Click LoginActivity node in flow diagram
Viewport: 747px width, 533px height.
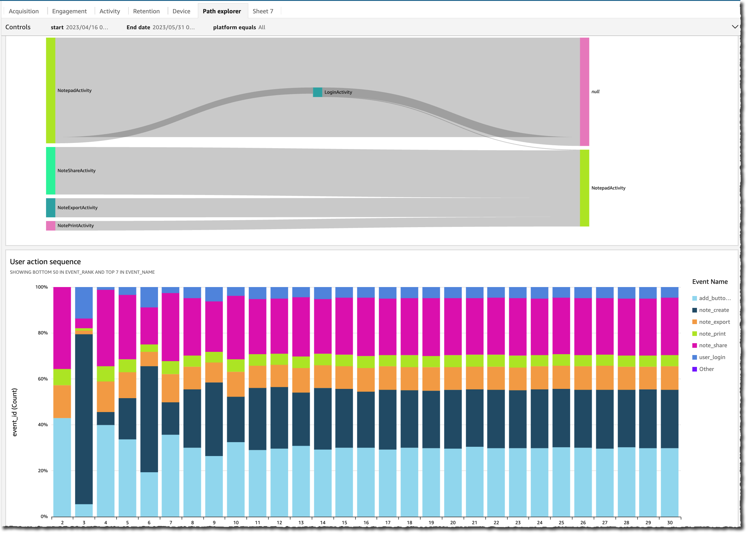click(317, 92)
